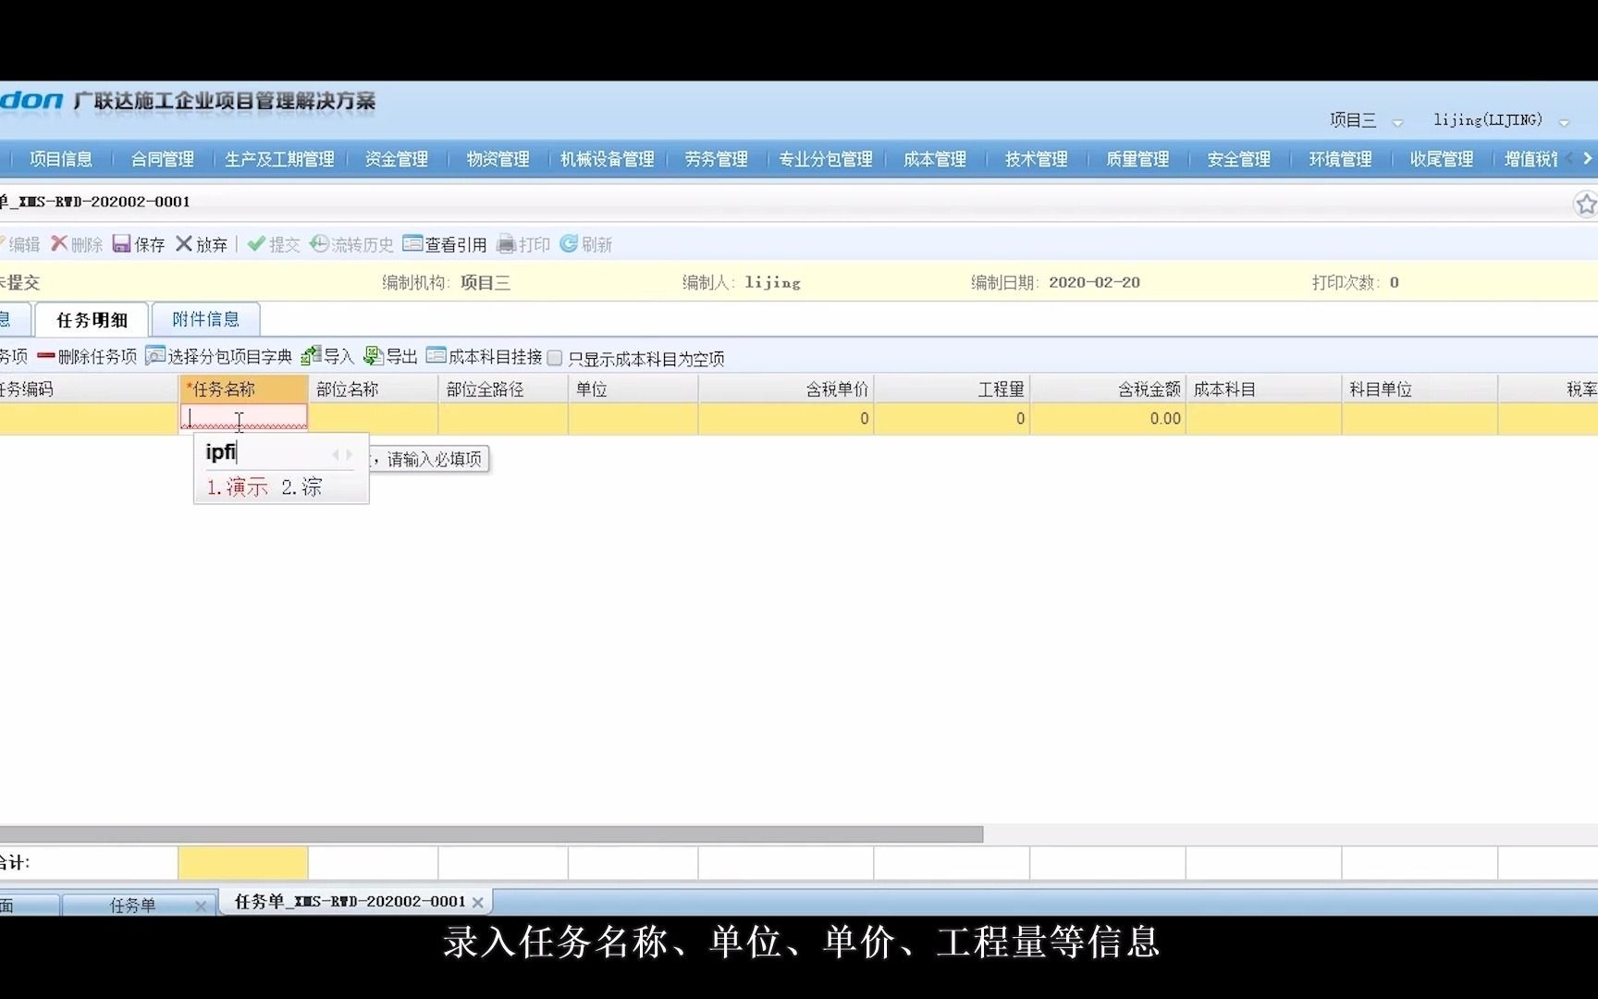Click the favorite star icon
Screen dimensions: 1598x999
(1586, 203)
